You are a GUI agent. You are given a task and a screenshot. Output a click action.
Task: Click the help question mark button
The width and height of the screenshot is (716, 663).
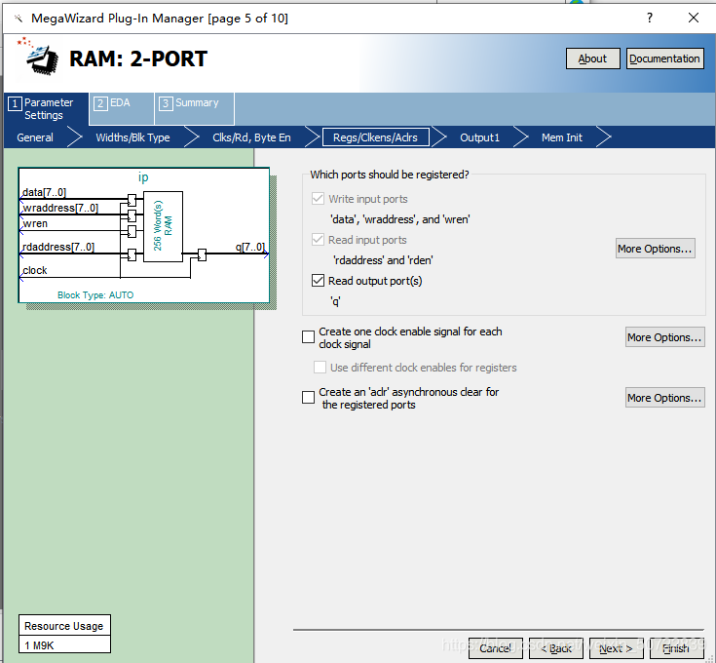(x=650, y=18)
